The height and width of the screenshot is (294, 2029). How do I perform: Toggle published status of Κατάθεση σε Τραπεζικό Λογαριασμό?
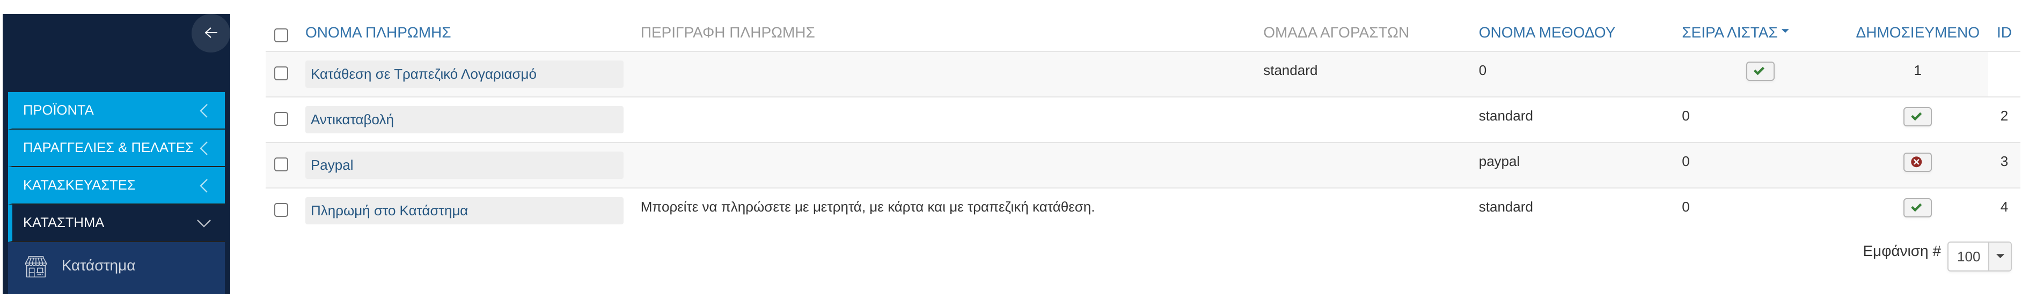click(x=1759, y=72)
